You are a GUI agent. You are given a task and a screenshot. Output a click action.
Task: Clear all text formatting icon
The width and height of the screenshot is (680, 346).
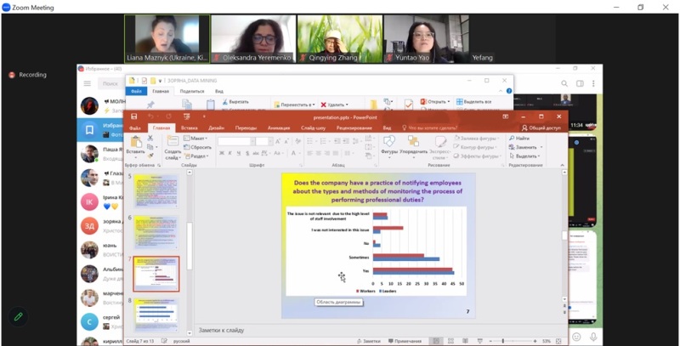pyautogui.click(x=297, y=141)
